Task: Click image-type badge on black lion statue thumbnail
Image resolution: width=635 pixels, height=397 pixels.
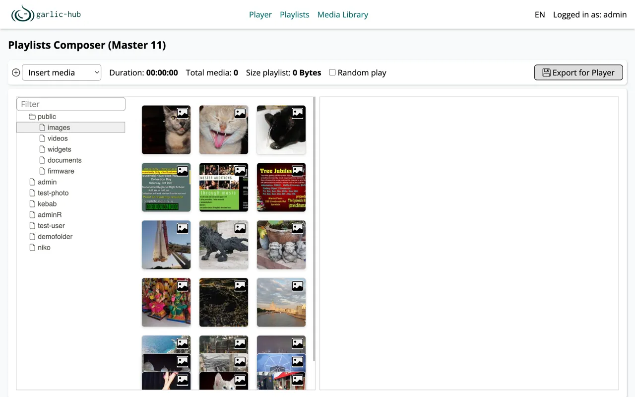Action: 240,228
